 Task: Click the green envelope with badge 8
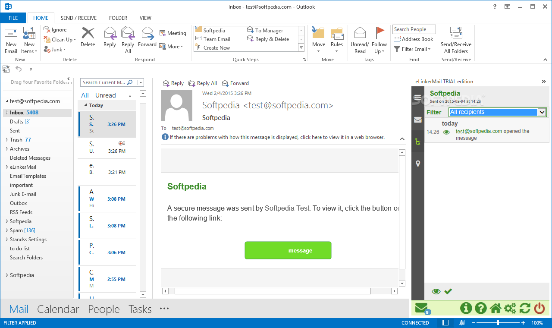click(x=422, y=308)
